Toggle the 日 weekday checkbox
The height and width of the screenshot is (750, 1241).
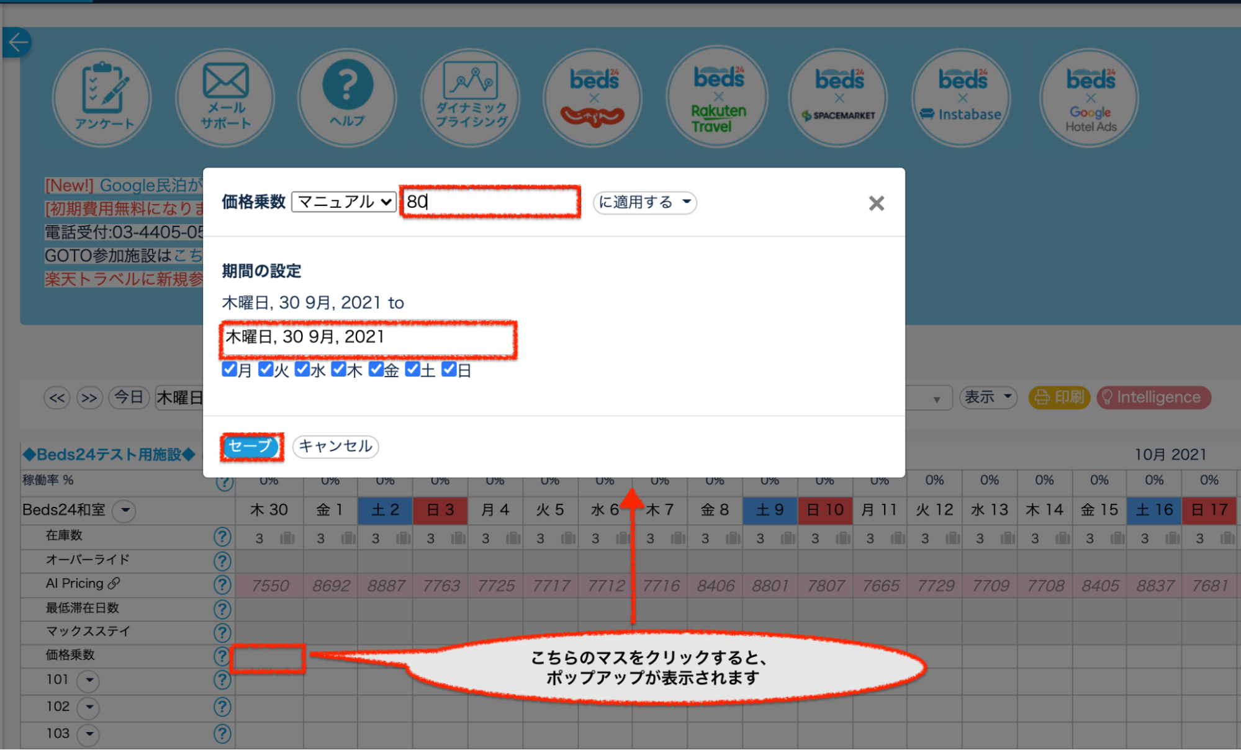click(449, 370)
